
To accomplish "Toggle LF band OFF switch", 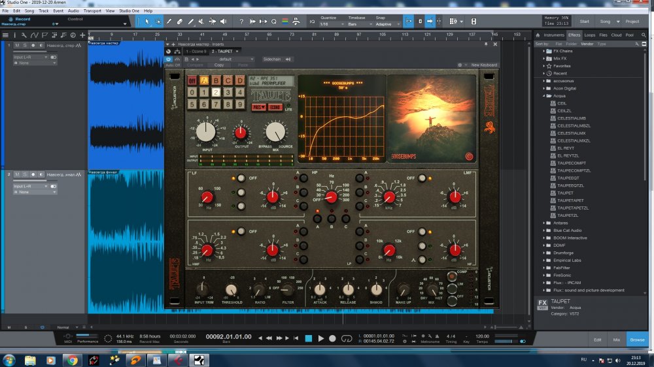I will (241, 178).
